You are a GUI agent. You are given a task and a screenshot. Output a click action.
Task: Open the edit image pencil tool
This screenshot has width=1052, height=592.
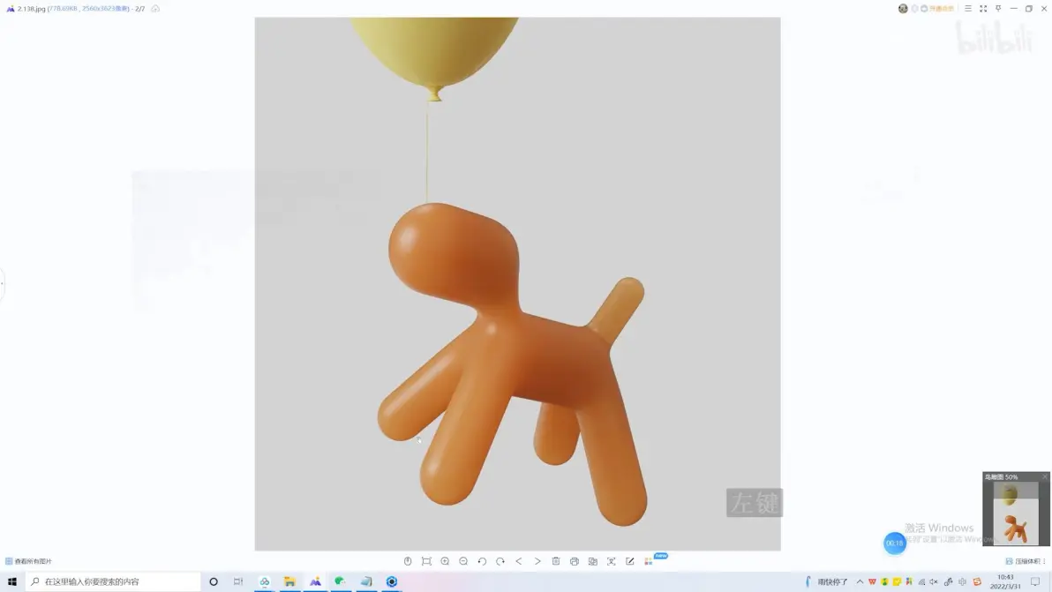(630, 561)
